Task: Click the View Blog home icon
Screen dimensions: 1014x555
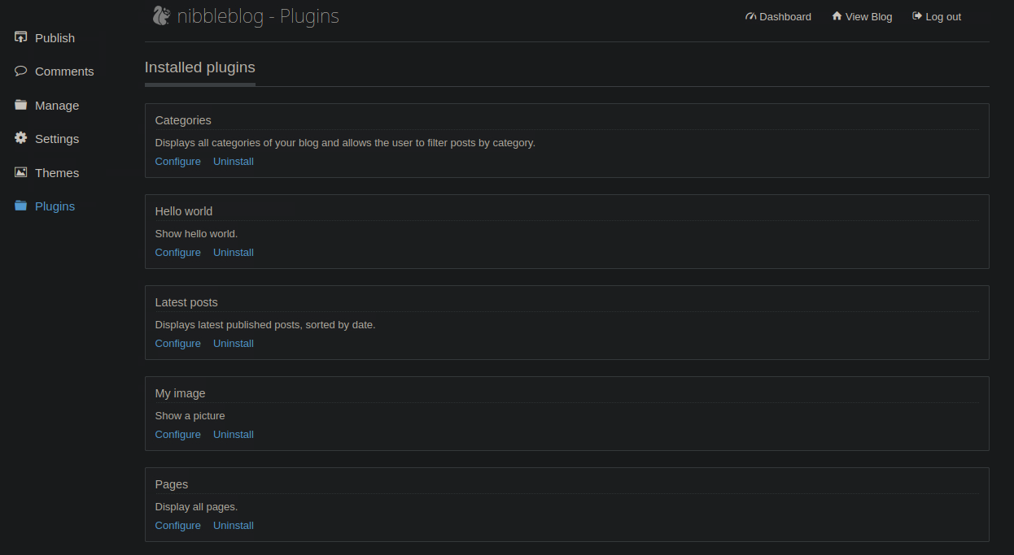Action: [x=837, y=16]
